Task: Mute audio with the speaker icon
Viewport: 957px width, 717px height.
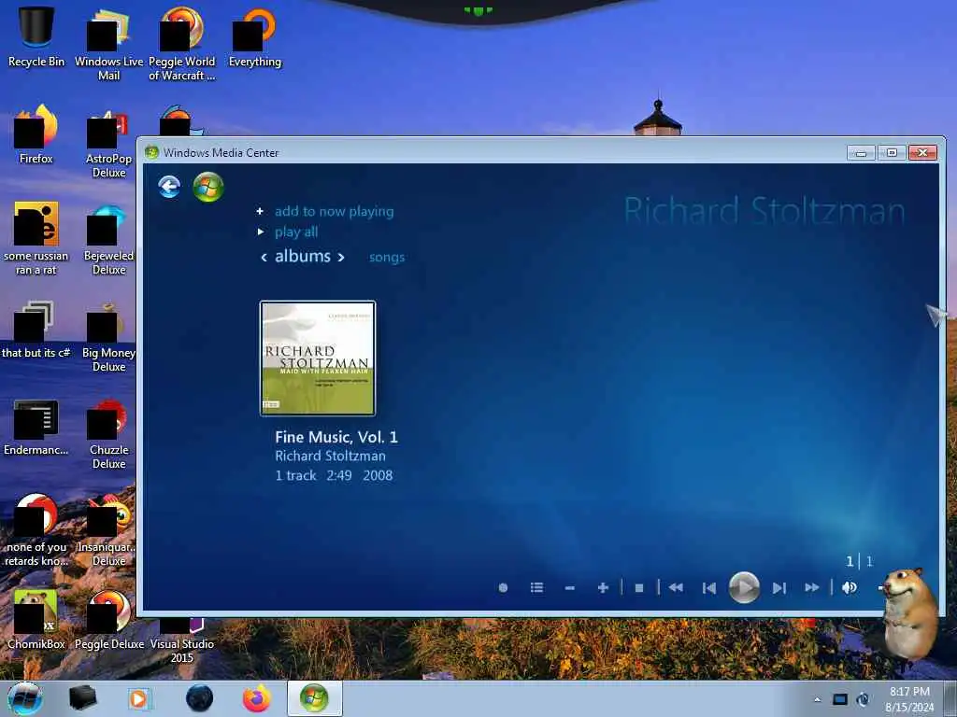Action: coord(849,588)
